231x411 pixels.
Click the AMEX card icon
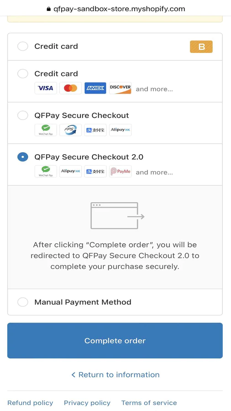click(95, 88)
